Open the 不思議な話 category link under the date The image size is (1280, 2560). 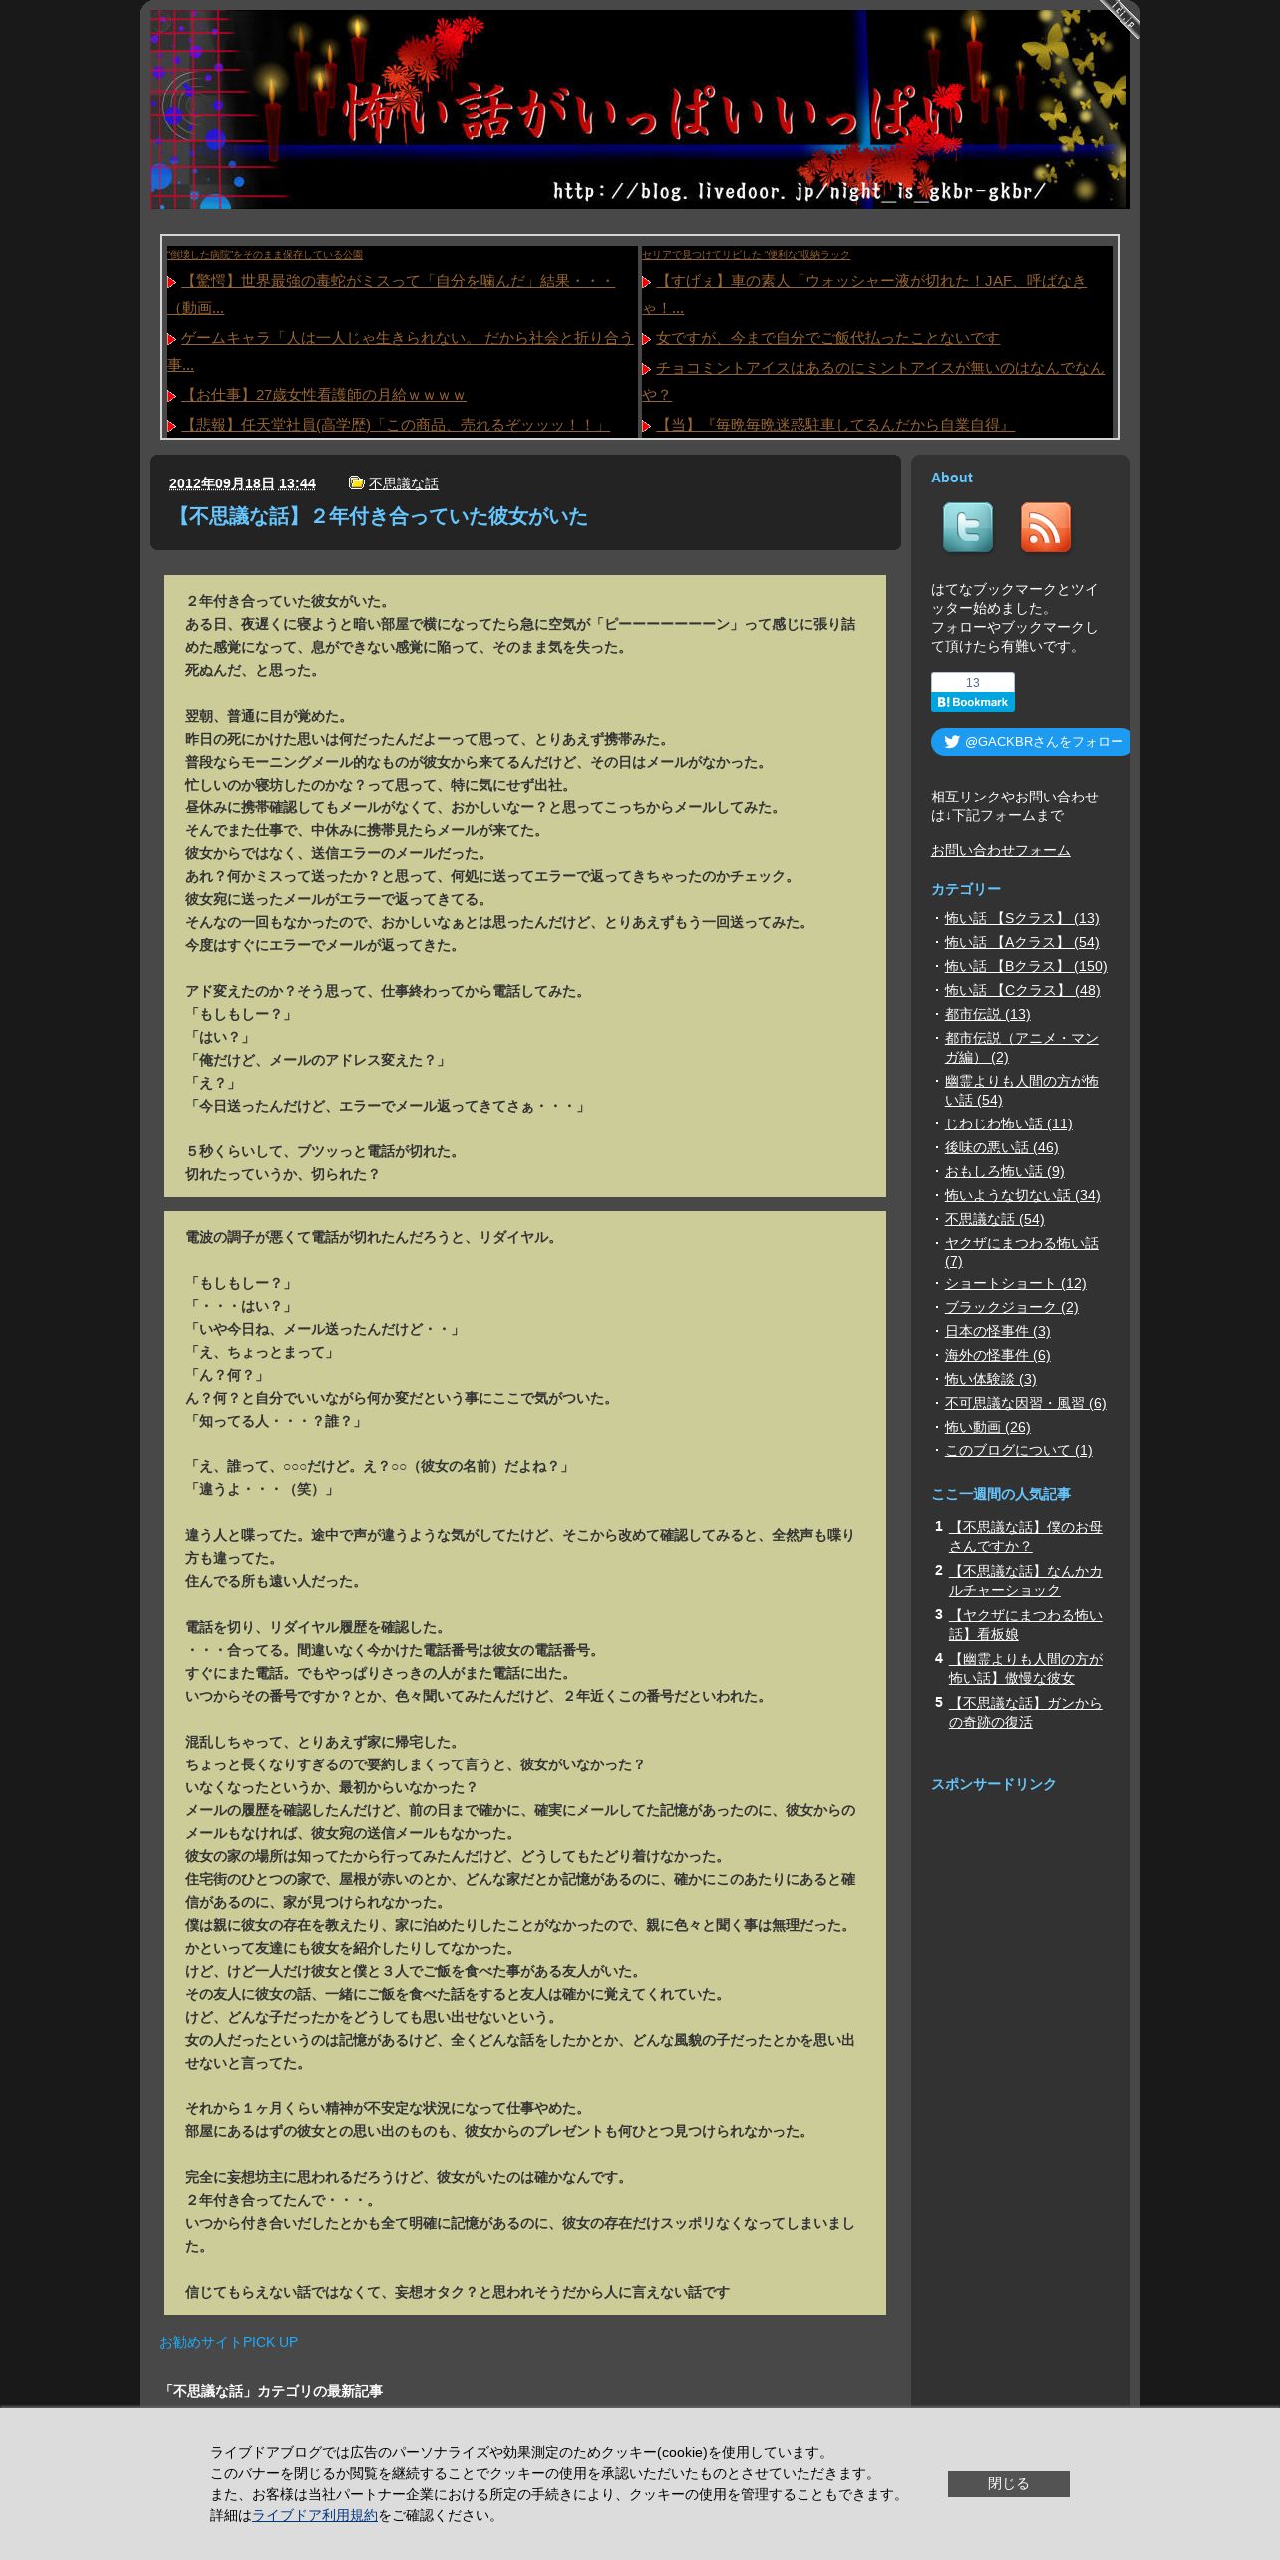(x=404, y=483)
